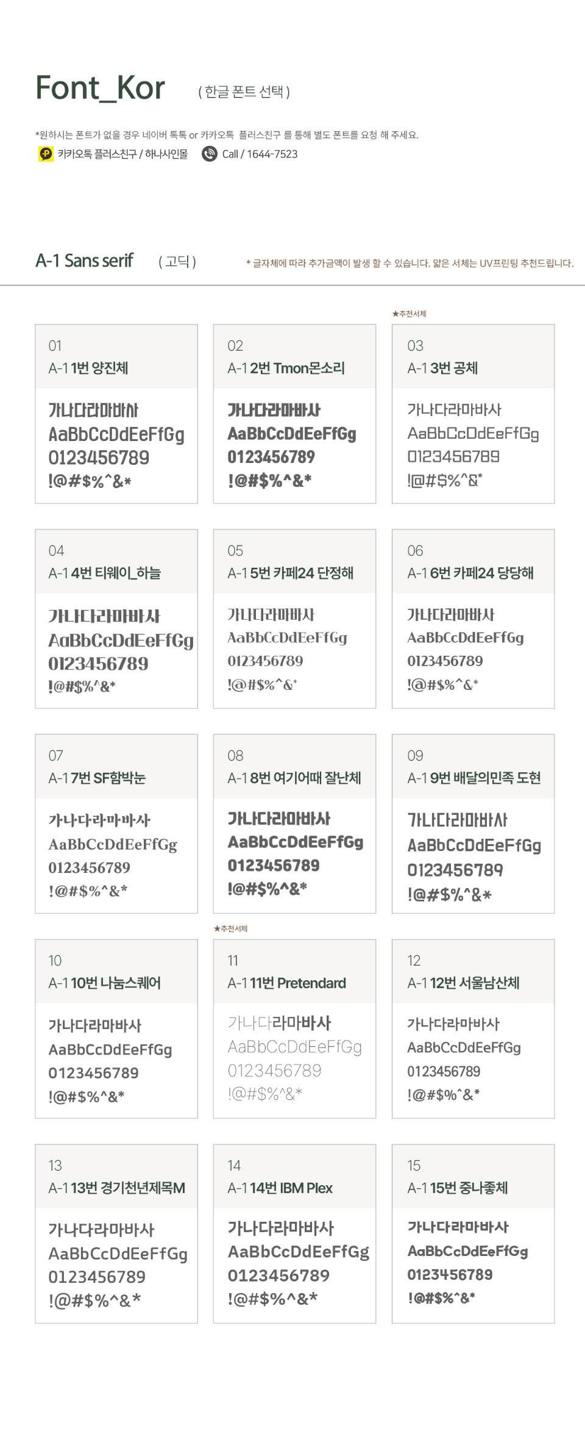Click the KakaoTalk Plus Friend text

pyautogui.click(x=122, y=154)
